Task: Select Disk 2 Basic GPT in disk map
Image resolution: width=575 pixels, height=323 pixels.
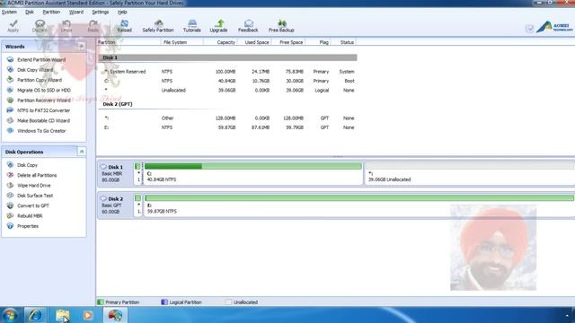Action: (116, 205)
